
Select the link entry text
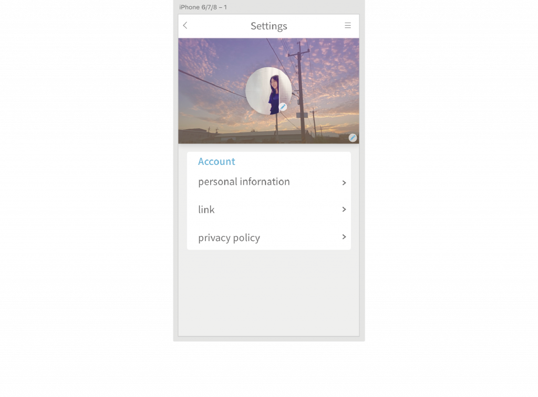(x=206, y=209)
